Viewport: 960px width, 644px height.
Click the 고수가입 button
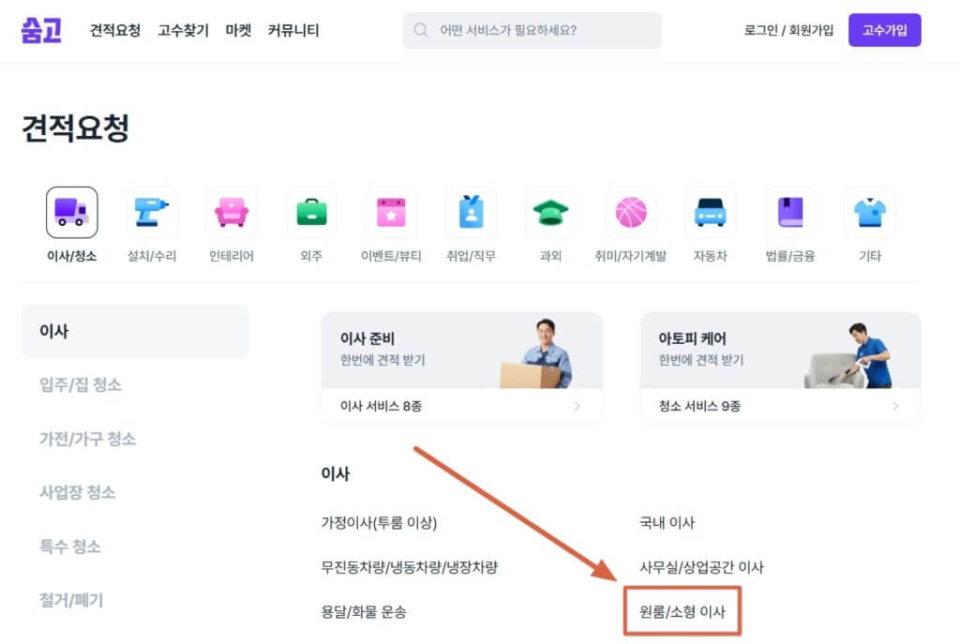[884, 30]
